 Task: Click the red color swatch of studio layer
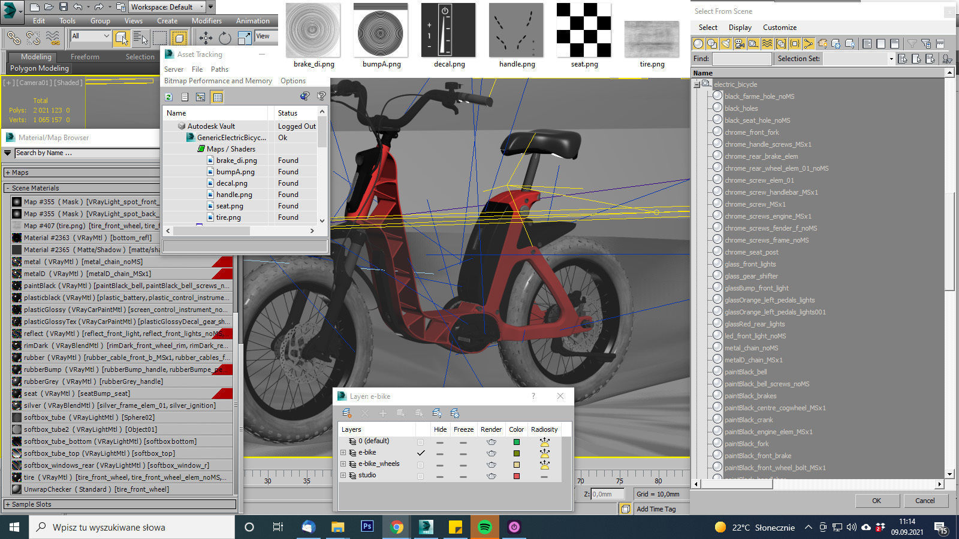[x=516, y=476]
